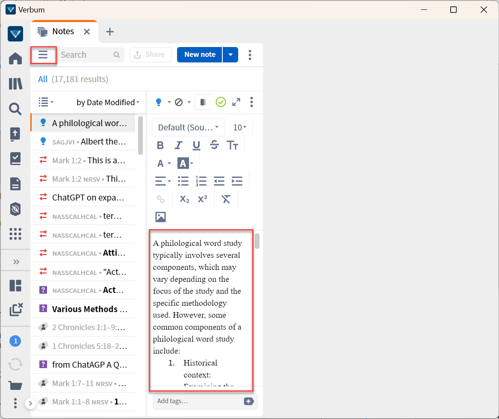Switch to the Notes tab

63,31
